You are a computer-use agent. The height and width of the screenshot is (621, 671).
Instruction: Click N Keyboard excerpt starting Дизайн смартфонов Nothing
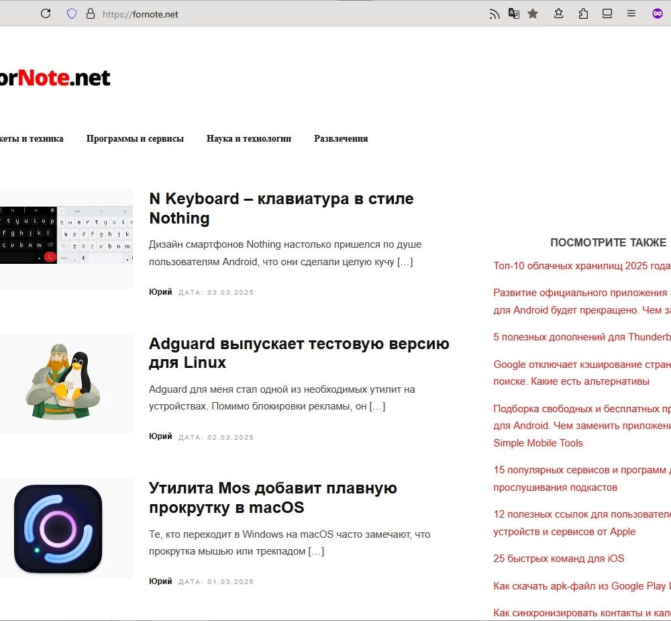pos(285,252)
